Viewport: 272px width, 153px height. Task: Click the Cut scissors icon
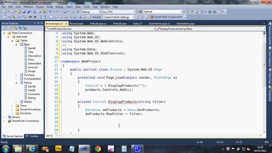click(34, 12)
